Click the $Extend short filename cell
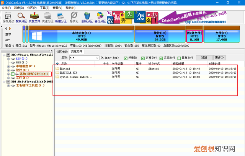245x156 pixels. coord(154,69)
